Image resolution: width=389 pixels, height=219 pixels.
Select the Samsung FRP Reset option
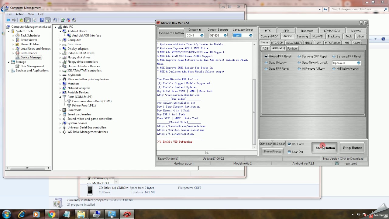[x=346, y=56]
